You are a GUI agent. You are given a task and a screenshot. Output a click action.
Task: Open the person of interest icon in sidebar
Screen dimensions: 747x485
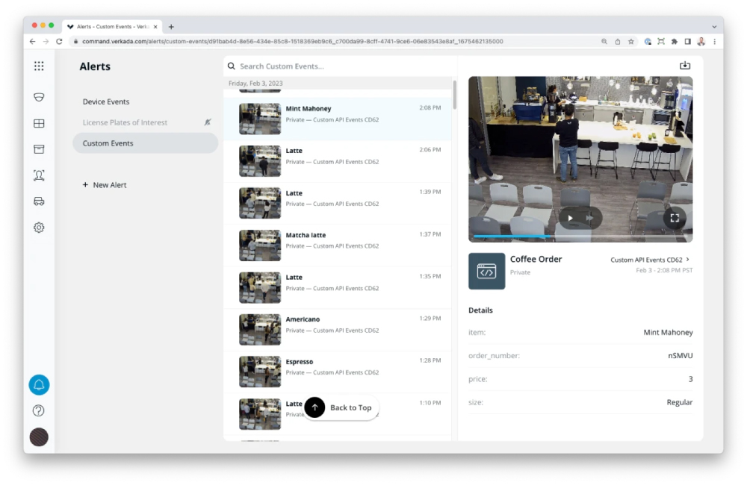coord(39,175)
